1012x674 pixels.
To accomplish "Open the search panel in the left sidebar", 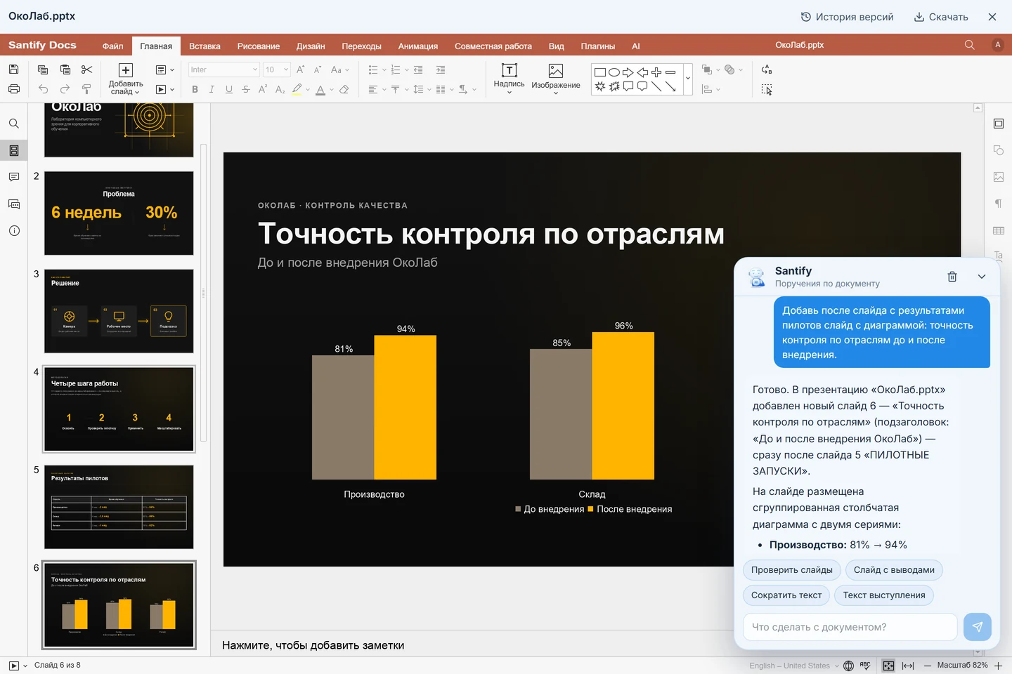I will click(x=14, y=124).
